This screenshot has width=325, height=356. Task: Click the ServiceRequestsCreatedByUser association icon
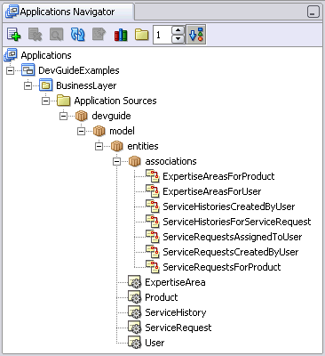click(x=153, y=252)
